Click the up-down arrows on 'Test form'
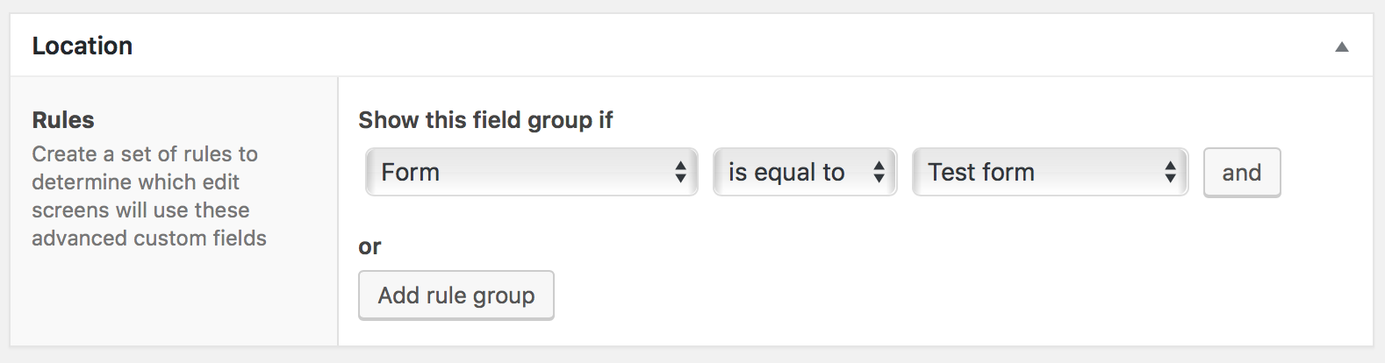 pos(1170,172)
